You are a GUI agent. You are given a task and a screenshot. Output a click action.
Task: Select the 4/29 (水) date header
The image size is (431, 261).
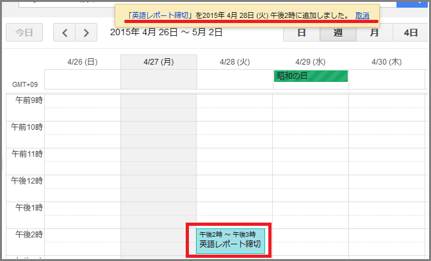pos(311,62)
